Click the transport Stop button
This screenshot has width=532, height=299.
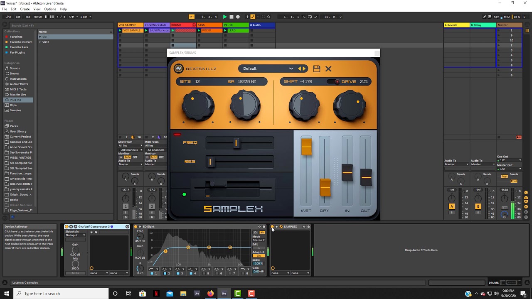tap(232, 17)
